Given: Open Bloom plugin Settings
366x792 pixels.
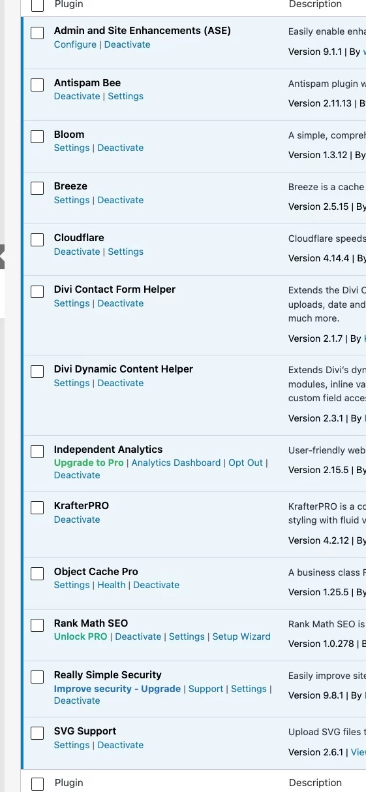Looking at the screenshot, I should pyautogui.click(x=72, y=148).
